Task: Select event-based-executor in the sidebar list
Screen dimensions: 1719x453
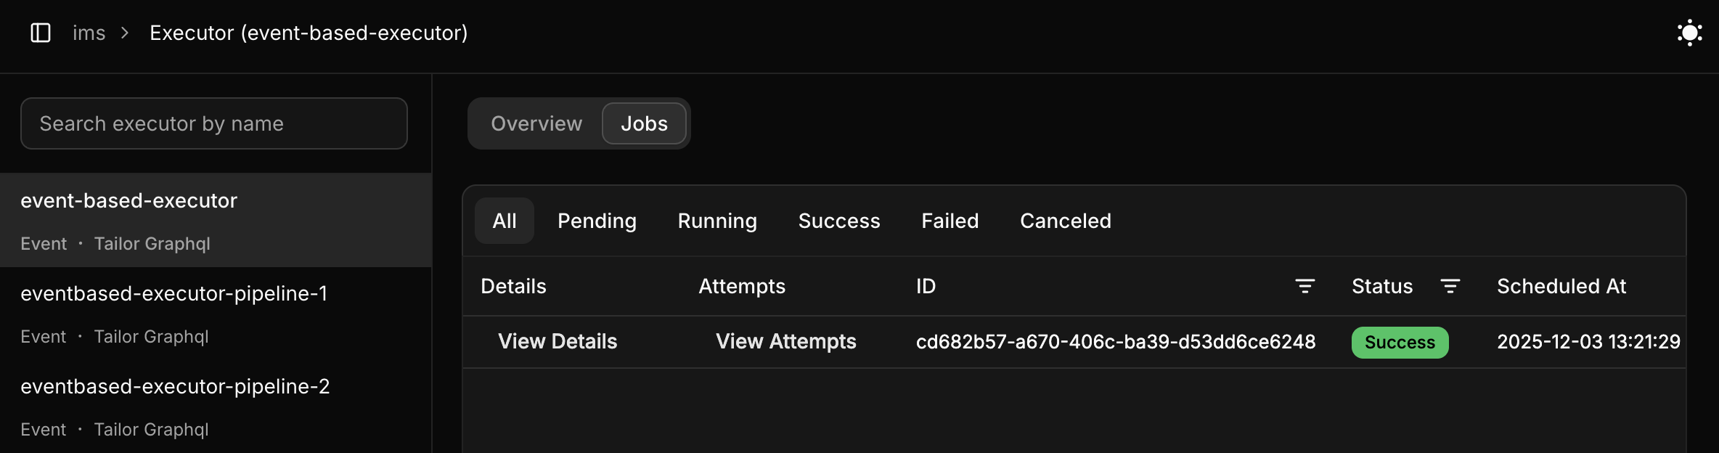Action: pos(129,200)
